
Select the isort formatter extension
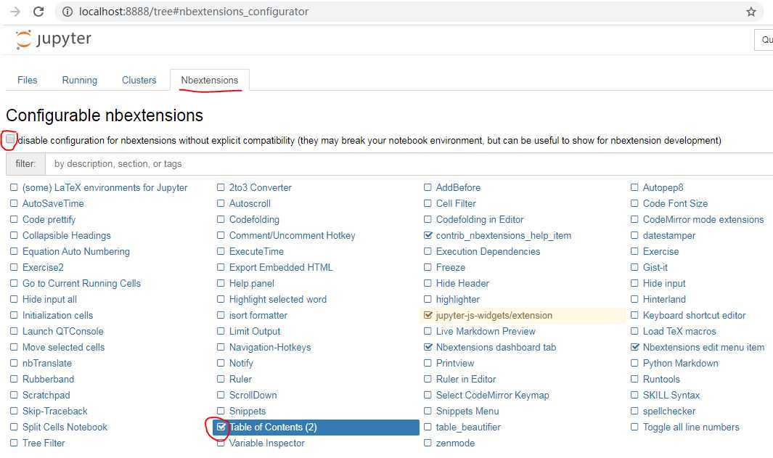tap(258, 315)
